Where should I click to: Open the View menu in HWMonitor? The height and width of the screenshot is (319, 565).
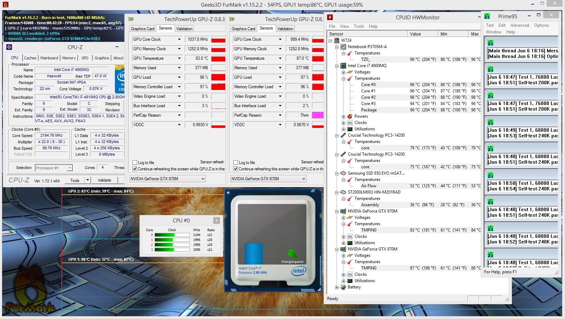tap(344, 26)
